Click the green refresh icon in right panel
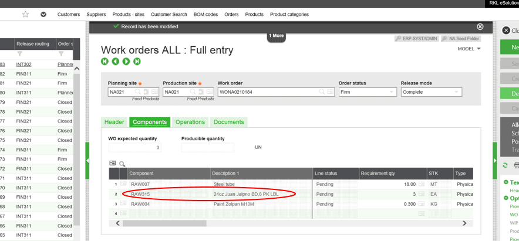Image resolution: width=519 pixels, height=241 pixels. click(x=505, y=165)
